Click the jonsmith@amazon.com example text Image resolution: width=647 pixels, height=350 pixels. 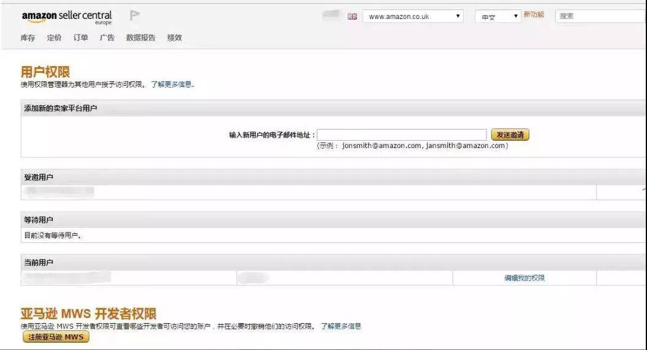click(x=382, y=146)
